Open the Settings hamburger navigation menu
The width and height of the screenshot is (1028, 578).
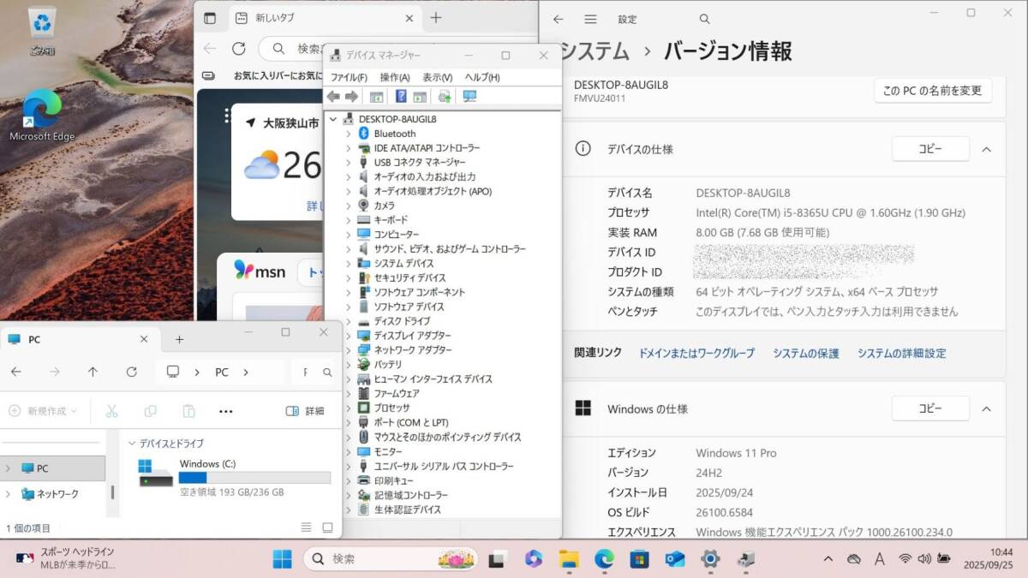click(590, 19)
